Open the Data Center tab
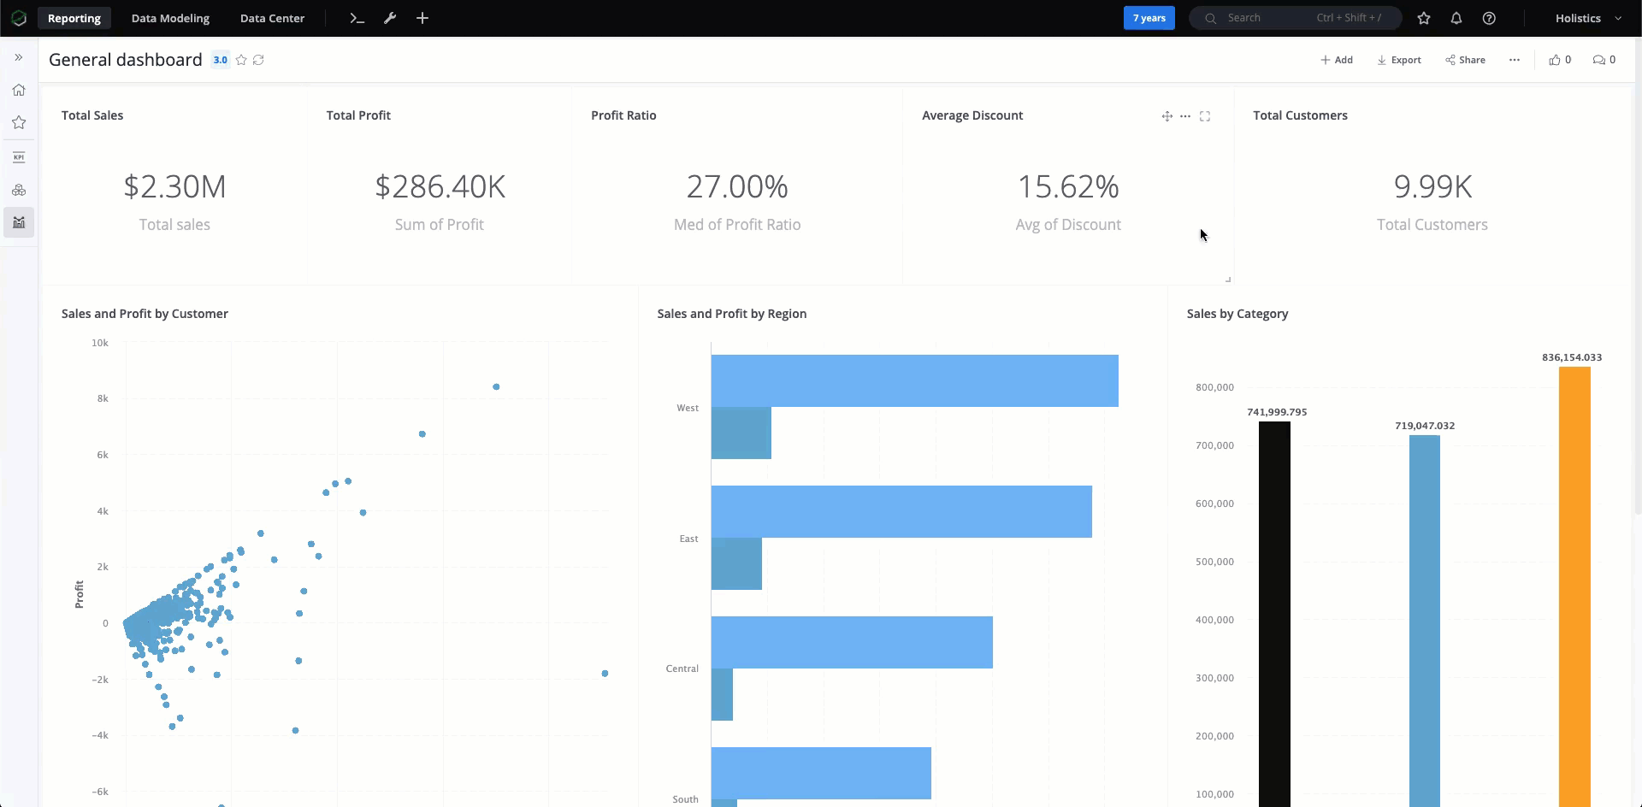The image size is (1642, 807). tap(272, 18)
